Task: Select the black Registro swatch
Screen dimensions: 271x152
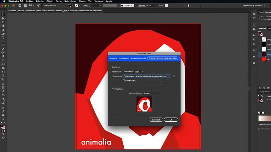Action: pyautogui.click(x=264, y=44)
